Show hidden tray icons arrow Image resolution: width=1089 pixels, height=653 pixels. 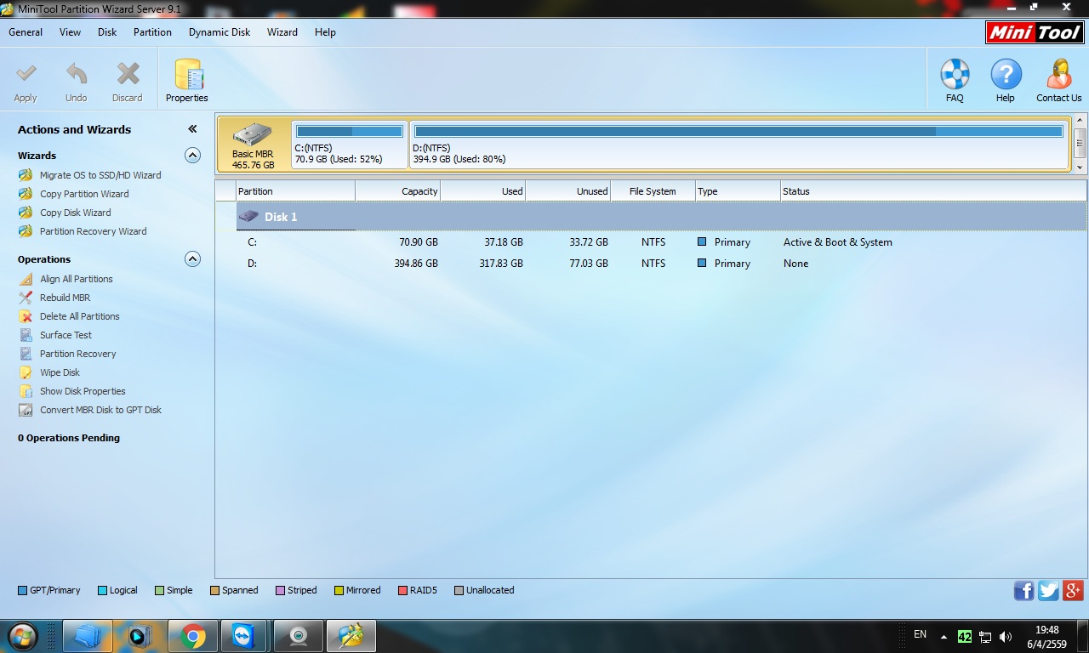point(944,636)
